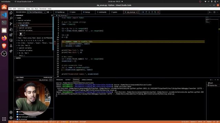This screenshot has width=220, height=123.
Task: Toggle the Raised Exceptions breakpoint checkbox
Action: (18, 112)
